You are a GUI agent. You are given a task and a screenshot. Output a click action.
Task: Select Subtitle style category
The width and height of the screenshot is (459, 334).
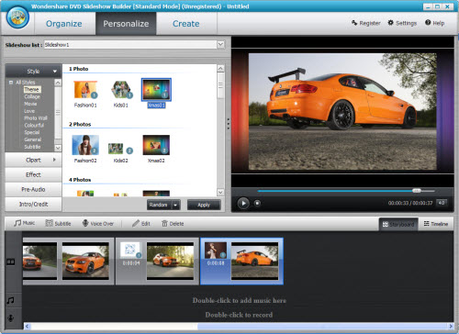tap(32, 147)
